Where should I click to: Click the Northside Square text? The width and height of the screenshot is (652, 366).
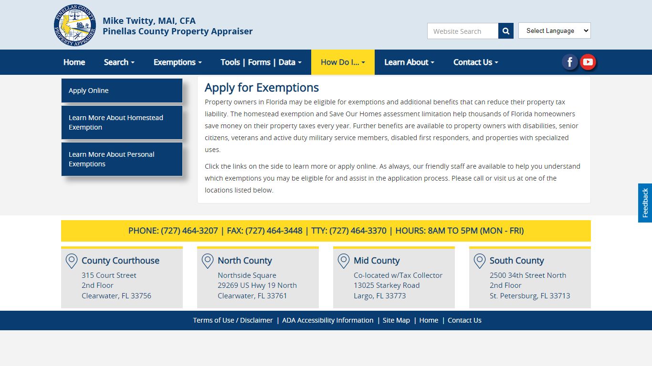pyautogui.click(x=247, y=275)
